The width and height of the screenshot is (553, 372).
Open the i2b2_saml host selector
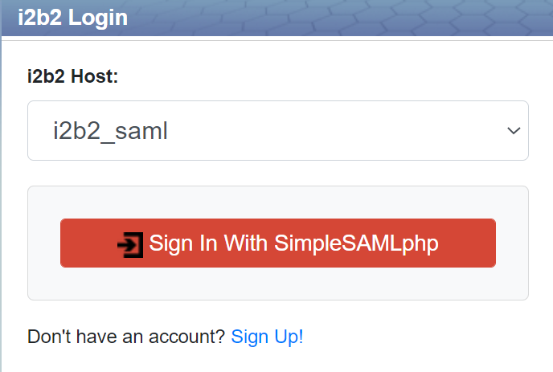[x=277, y=131]
